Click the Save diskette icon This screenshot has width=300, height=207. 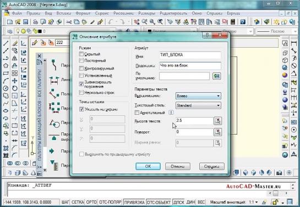(x=25, y=22)
